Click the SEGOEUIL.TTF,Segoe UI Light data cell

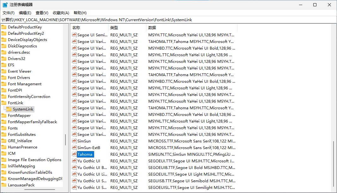click(x=191, y=174)
